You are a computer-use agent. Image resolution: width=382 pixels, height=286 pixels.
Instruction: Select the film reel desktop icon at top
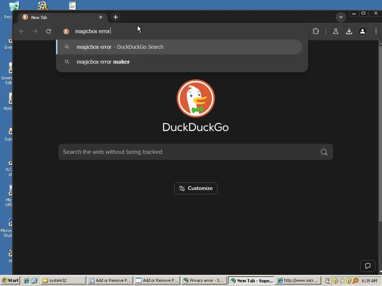click(x=43, y=5)
